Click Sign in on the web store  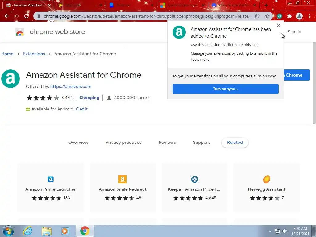294,32
